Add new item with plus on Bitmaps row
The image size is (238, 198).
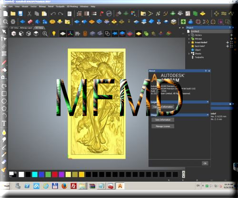pos(231,39)
